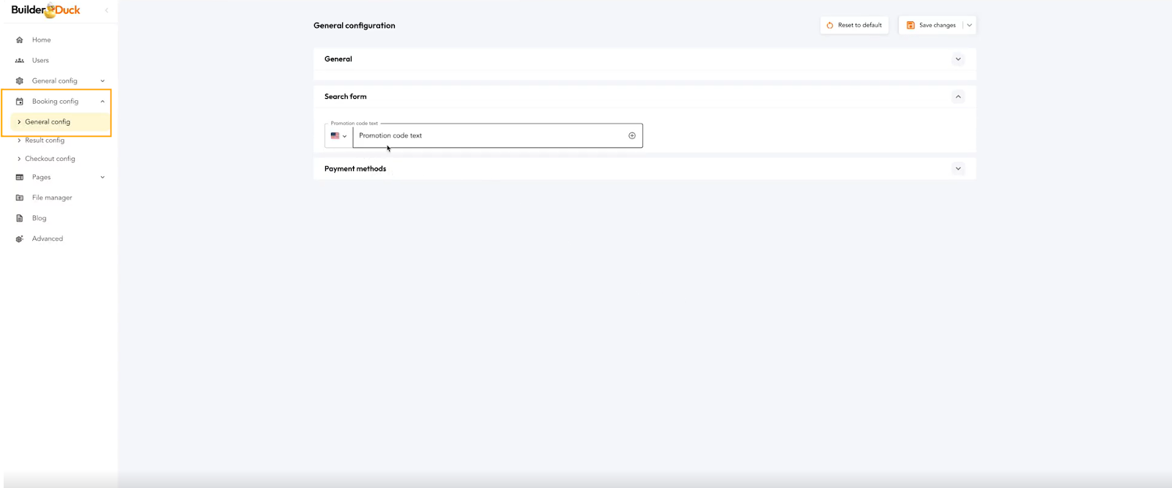Click the Pages icon in sidebar
The image size is (1172, 488).
point(20,177)
